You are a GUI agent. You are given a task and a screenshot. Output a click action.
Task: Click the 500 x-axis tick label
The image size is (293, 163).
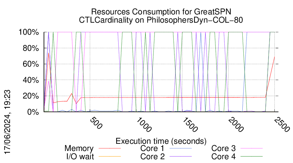tap(96, 123)
